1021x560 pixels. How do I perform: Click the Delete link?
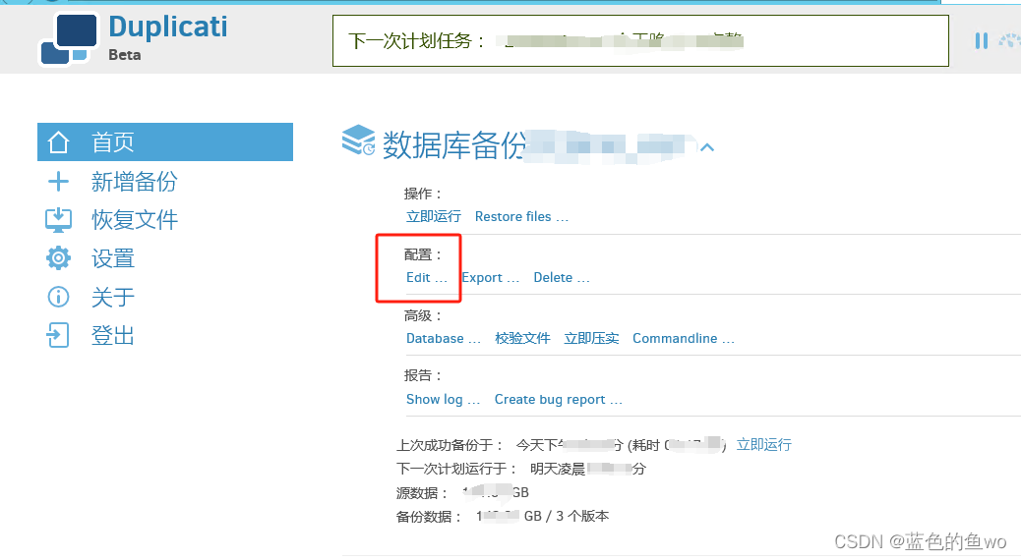click(562, 278)
